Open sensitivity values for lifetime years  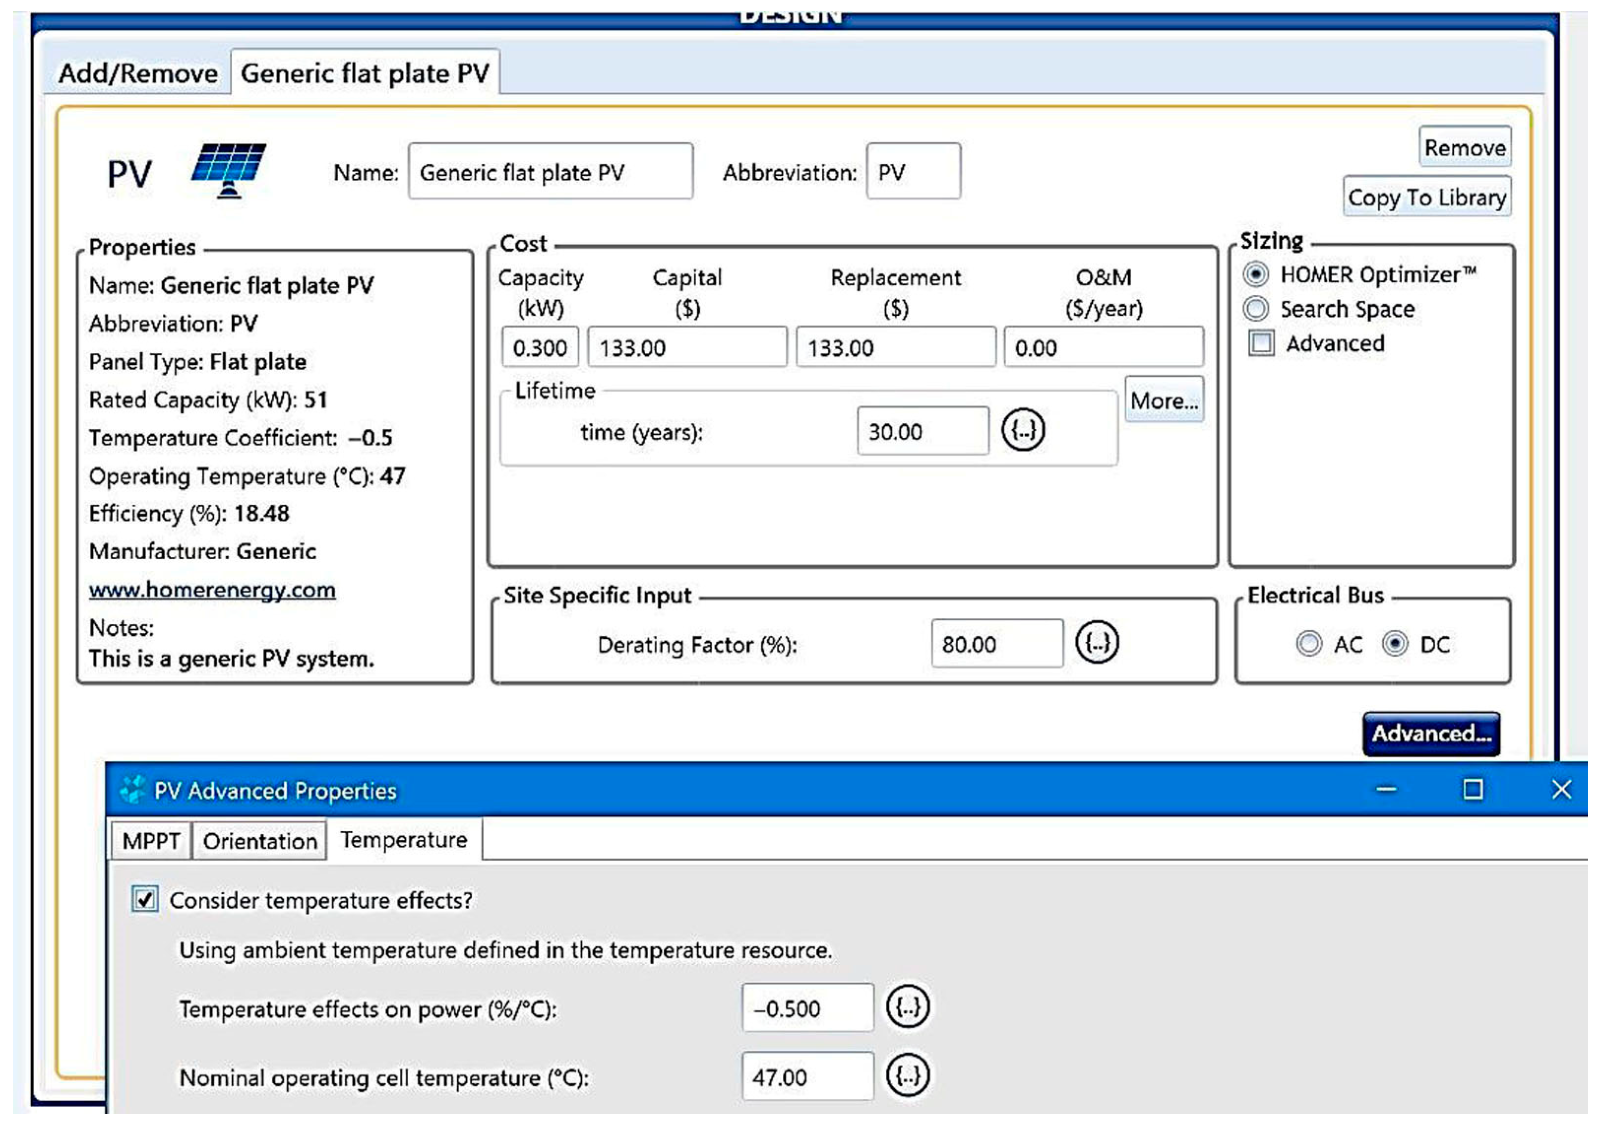tap(1022, 430)
